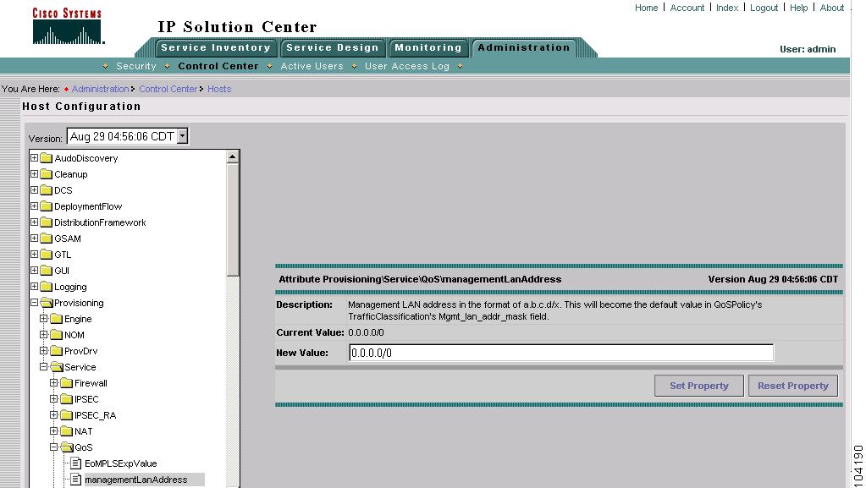Click the open Provisioning folder icon
The height and width of the screenshot is (488, 866).
(x=47, y=303)
